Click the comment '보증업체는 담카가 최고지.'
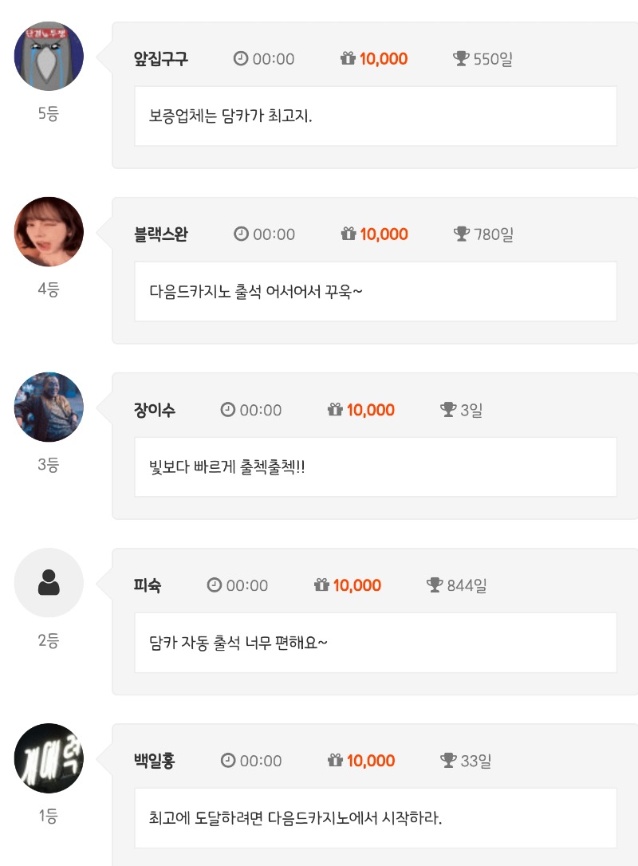The width and height of the screenshot is (638, 866). (230, 116)
